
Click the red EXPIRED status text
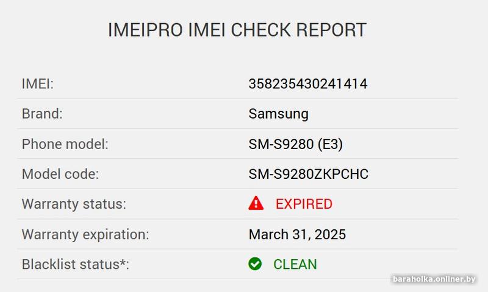click(x=304, y=204)
